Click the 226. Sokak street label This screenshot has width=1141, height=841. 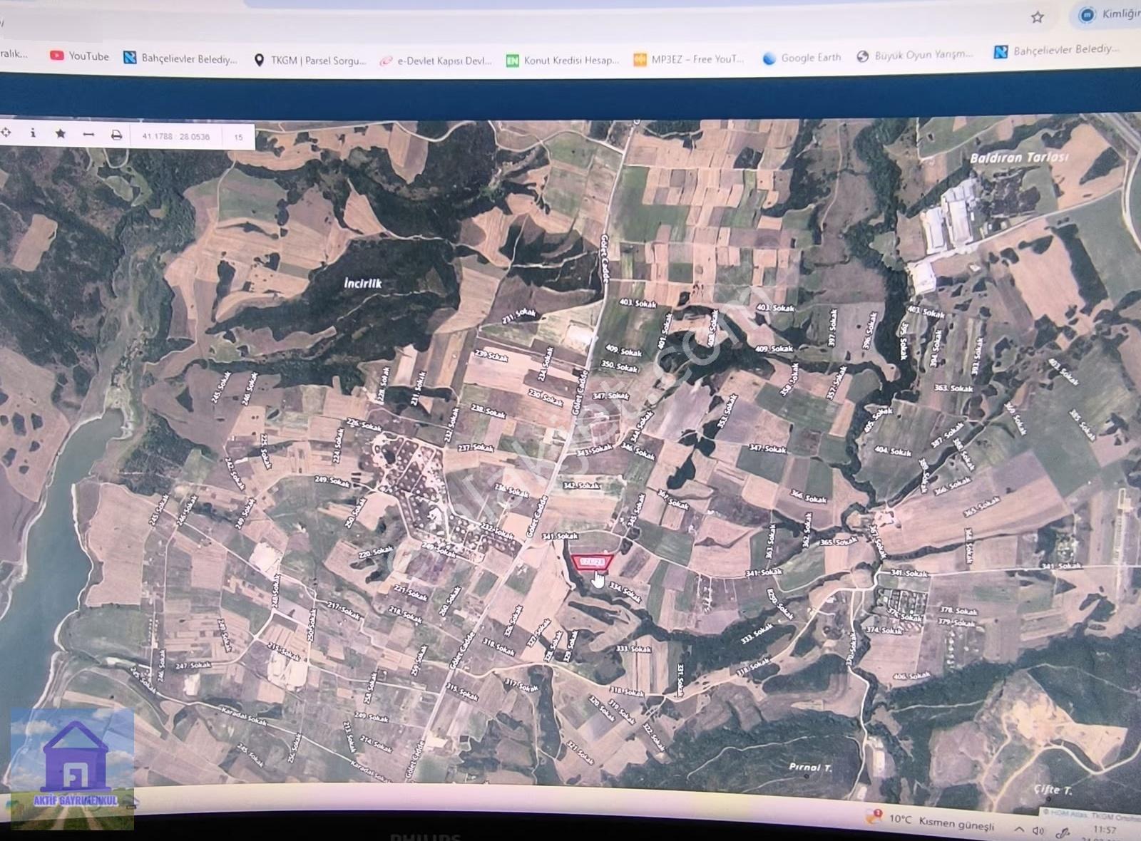coord(364,425)
